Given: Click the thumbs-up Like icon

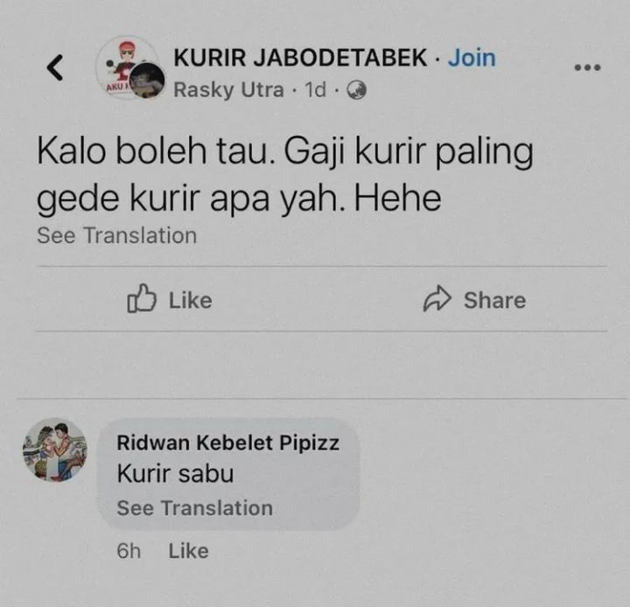Looking at the screenshot, I should point(142,298).
